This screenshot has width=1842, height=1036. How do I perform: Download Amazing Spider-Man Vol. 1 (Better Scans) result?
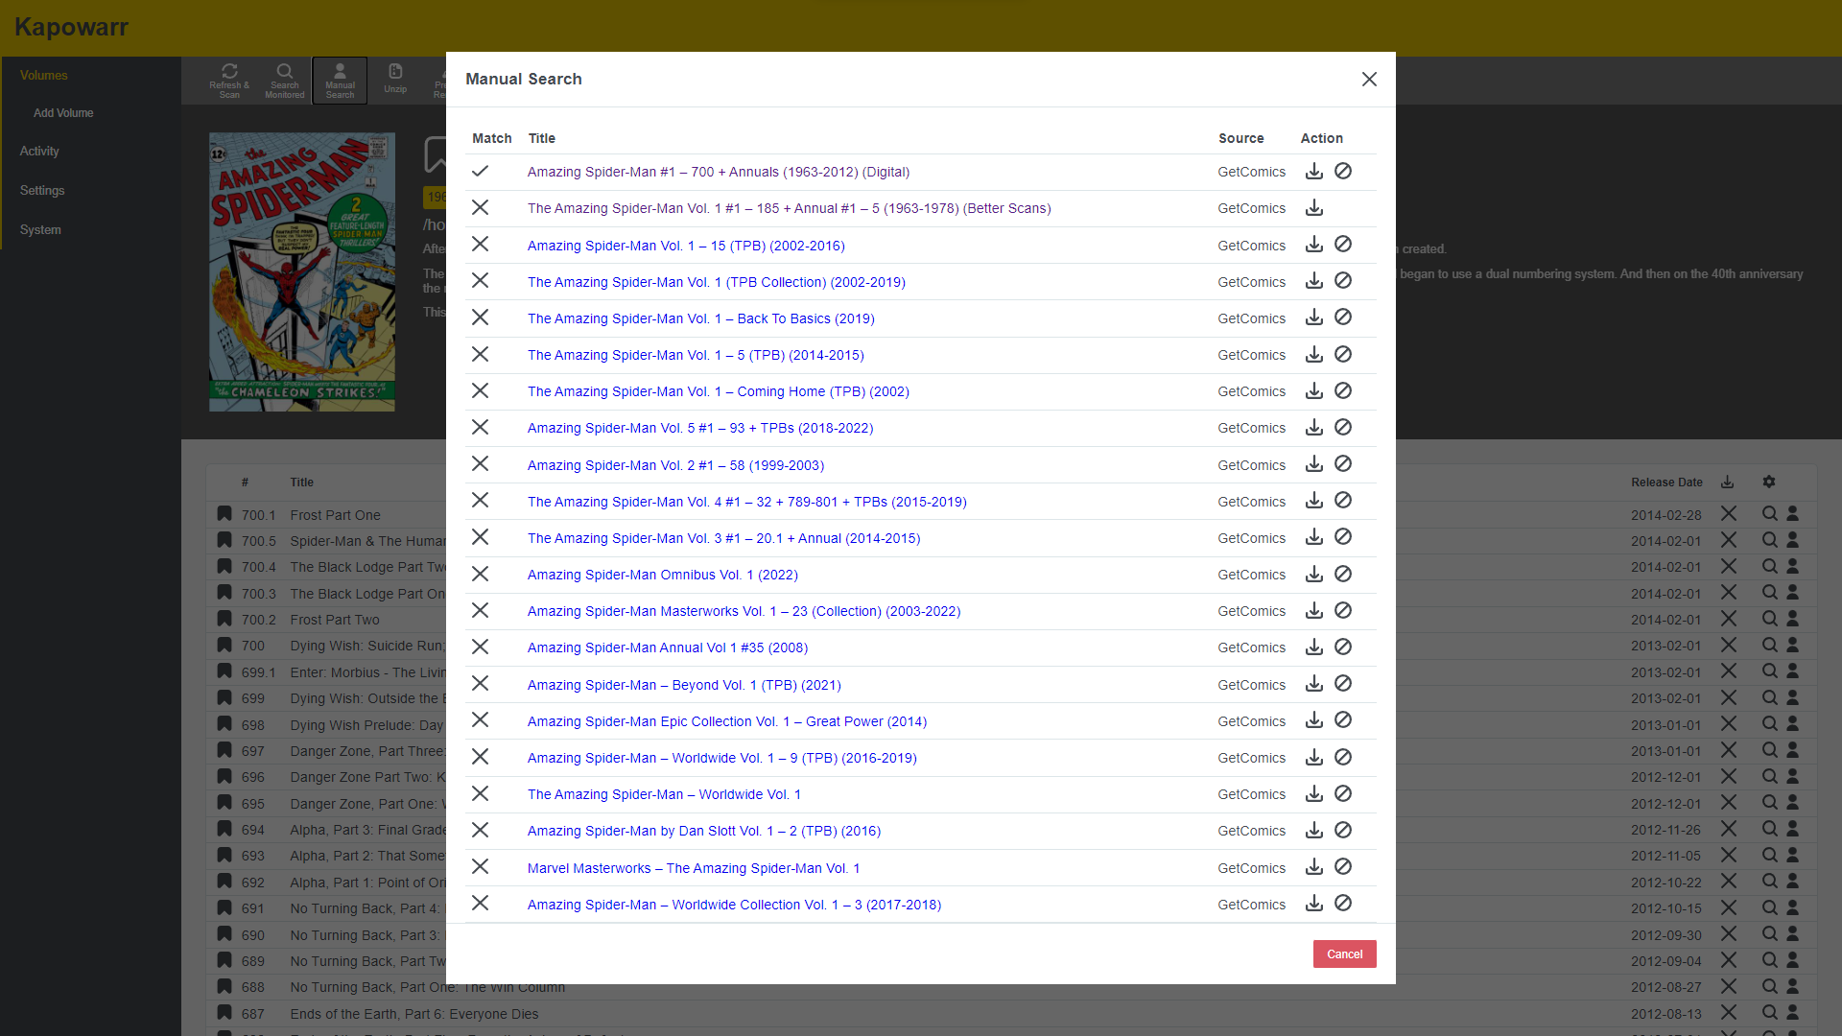coord(1314,208)
